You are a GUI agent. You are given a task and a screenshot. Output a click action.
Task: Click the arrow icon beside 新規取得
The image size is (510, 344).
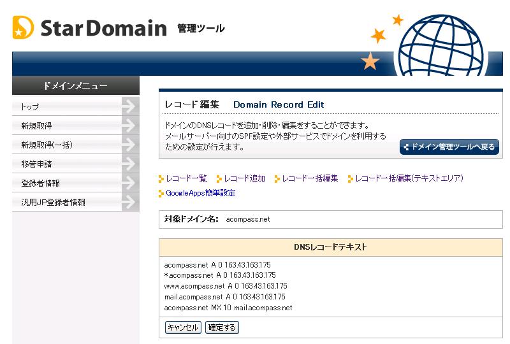[129, 125]
